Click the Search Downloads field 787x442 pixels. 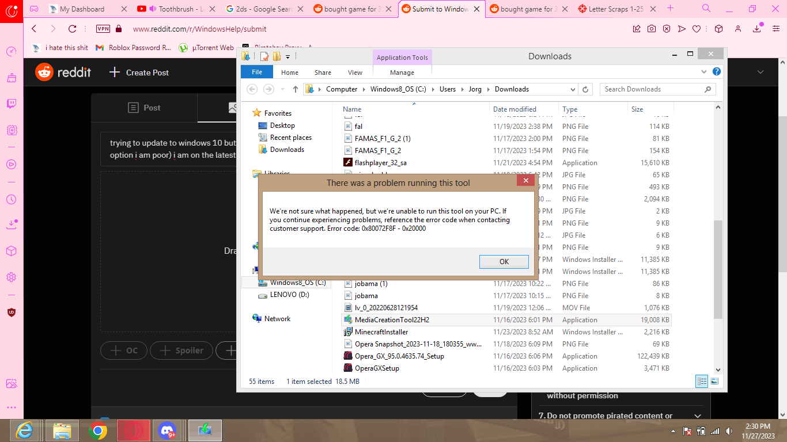(x=657, y=89)
